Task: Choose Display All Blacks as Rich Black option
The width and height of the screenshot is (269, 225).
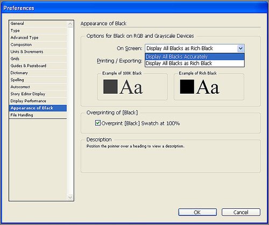Action: click(x=195, y=64)
